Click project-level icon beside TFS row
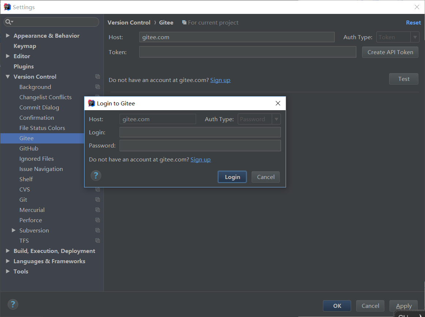This screenshot has height=317, width=425. click(x=98, y=240)
